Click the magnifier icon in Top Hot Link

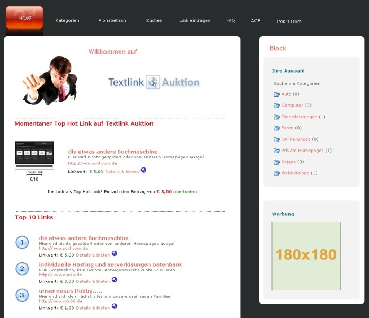[143, 170]
